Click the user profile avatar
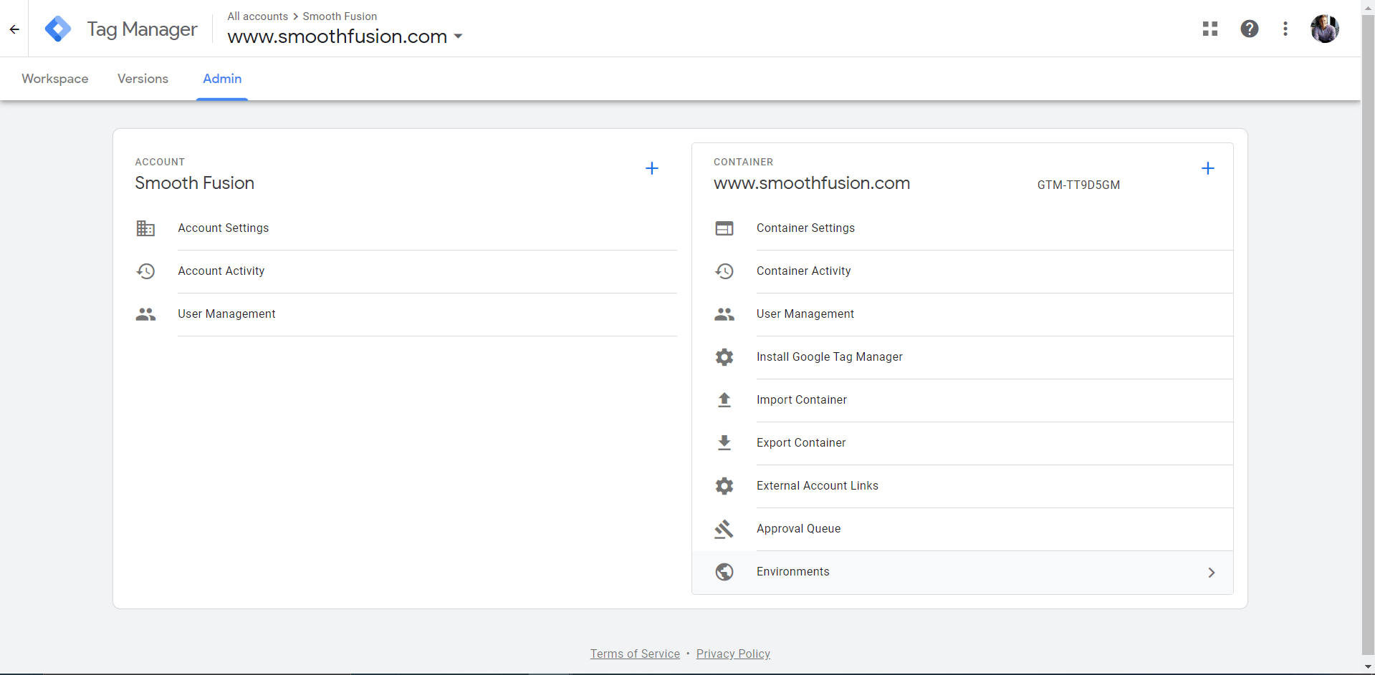Screen dimensions: 1375x675 [x=1325, y=29]
